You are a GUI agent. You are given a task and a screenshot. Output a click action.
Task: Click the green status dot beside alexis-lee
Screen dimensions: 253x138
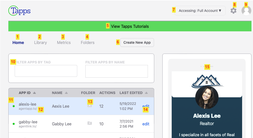tap(14, 106)
